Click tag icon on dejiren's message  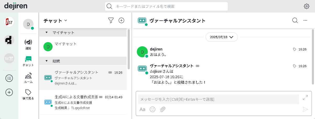coord(295,49)
